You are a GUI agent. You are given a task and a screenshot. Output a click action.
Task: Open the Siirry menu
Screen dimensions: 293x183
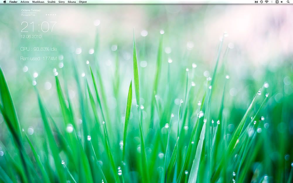click(62, 2)
